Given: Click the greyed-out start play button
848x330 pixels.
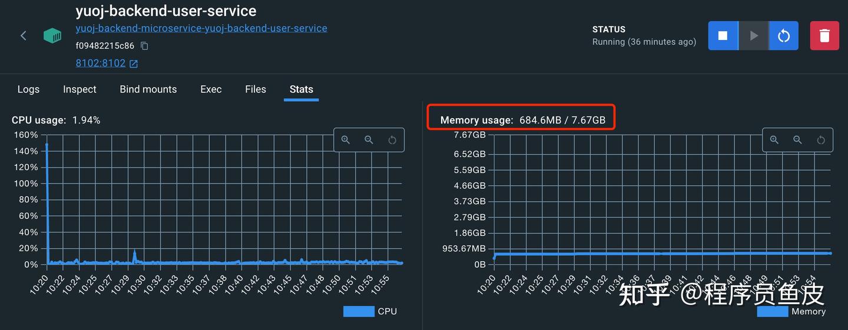Looking at the screenshot, I should 753,36.
